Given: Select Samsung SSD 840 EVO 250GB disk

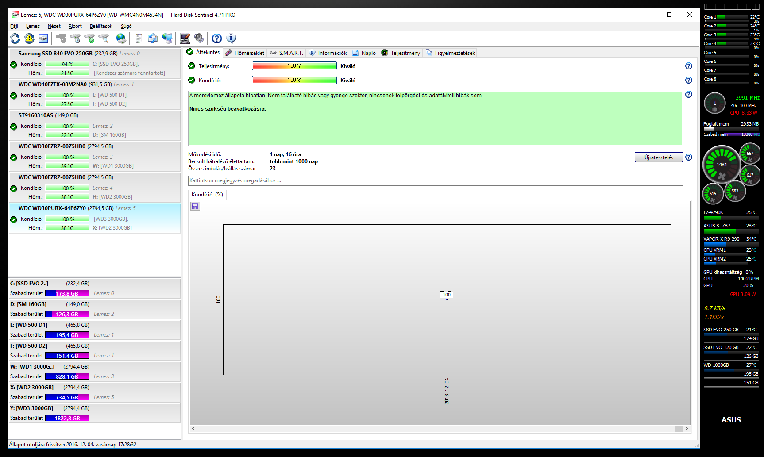Looking at the screenshot, I should coord(94,63).
